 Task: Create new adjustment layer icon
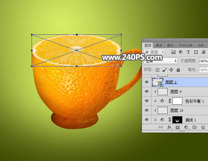coord(186,127)
